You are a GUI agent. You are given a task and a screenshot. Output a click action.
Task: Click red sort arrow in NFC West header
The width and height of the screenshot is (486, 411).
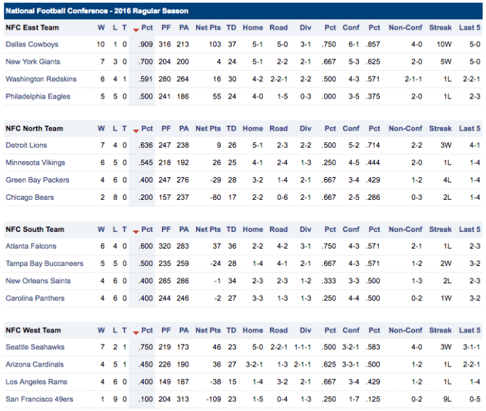(x=135, y=331)
